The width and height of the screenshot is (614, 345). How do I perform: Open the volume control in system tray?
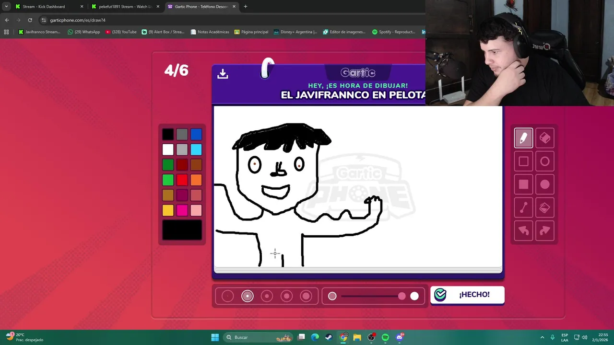tap(584, 337)
